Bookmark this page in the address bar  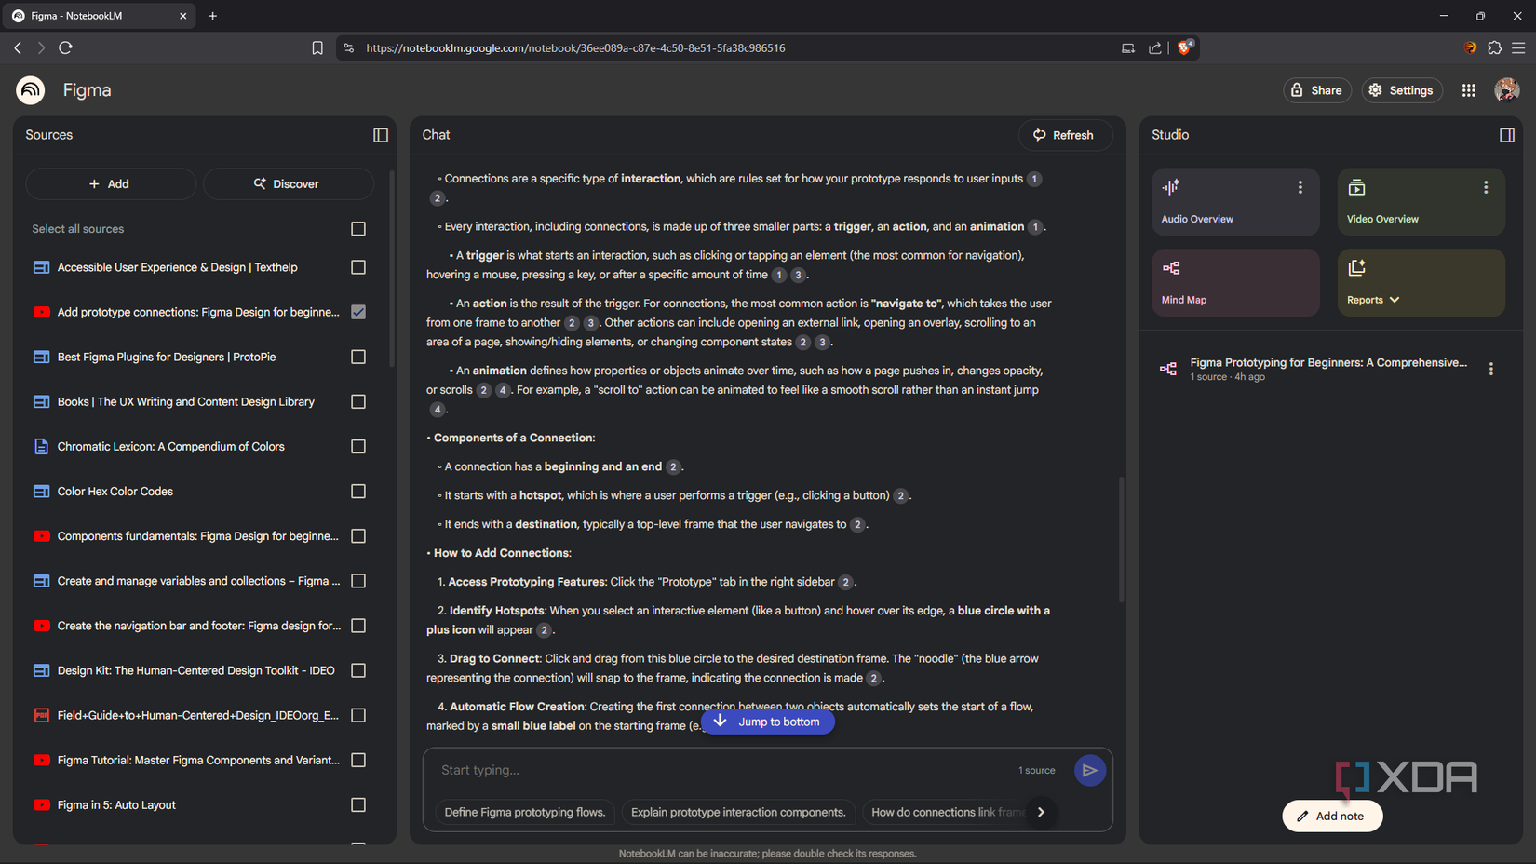(317, 48)
